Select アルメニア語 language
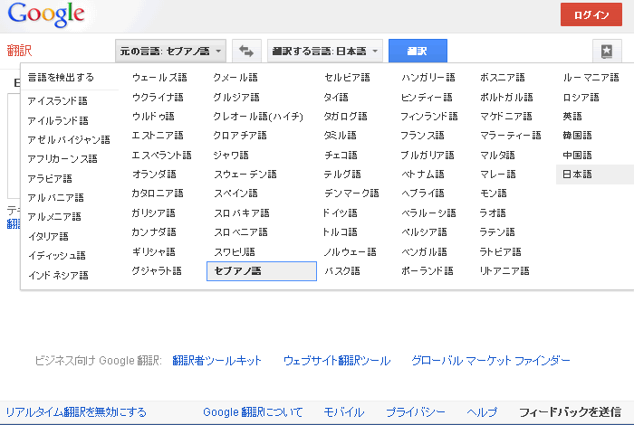The image size is (634, 425). [x=54, y=217]
